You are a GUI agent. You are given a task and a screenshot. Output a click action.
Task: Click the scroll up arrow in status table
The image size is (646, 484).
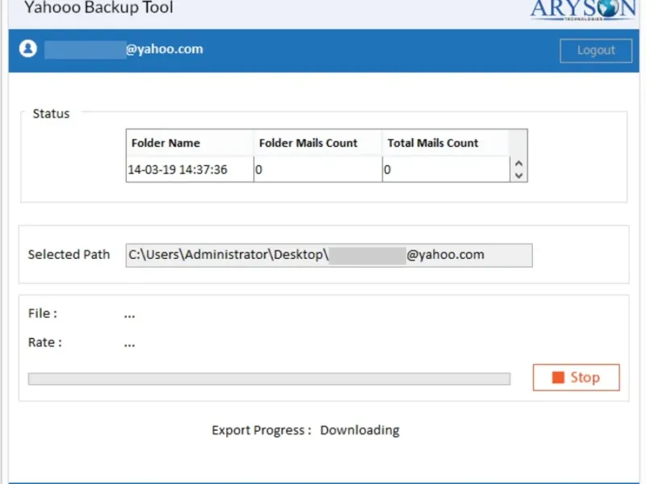point(518,164)
